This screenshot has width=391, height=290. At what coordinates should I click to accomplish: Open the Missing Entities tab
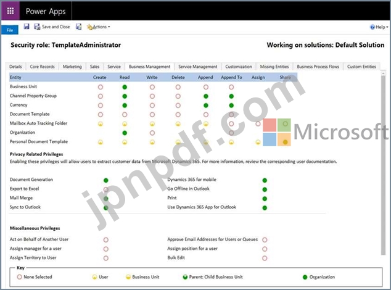point(274,67)
